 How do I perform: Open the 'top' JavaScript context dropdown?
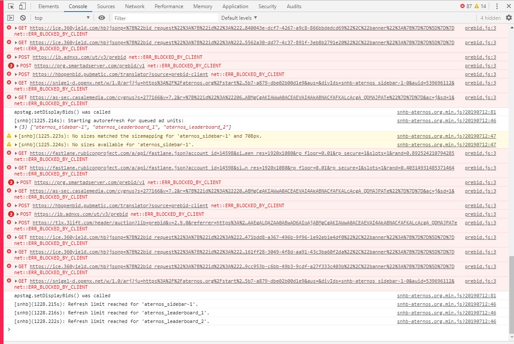coord(62,18)
